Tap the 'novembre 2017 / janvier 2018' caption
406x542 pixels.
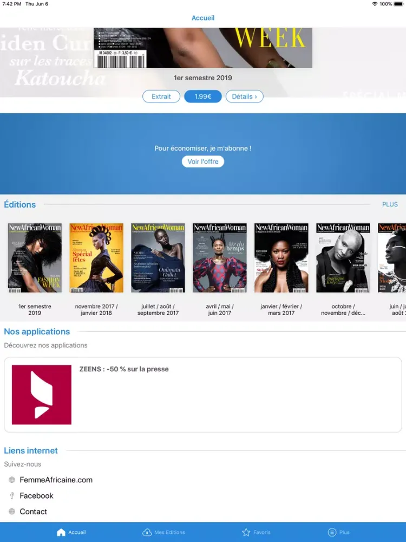point(96,309)
